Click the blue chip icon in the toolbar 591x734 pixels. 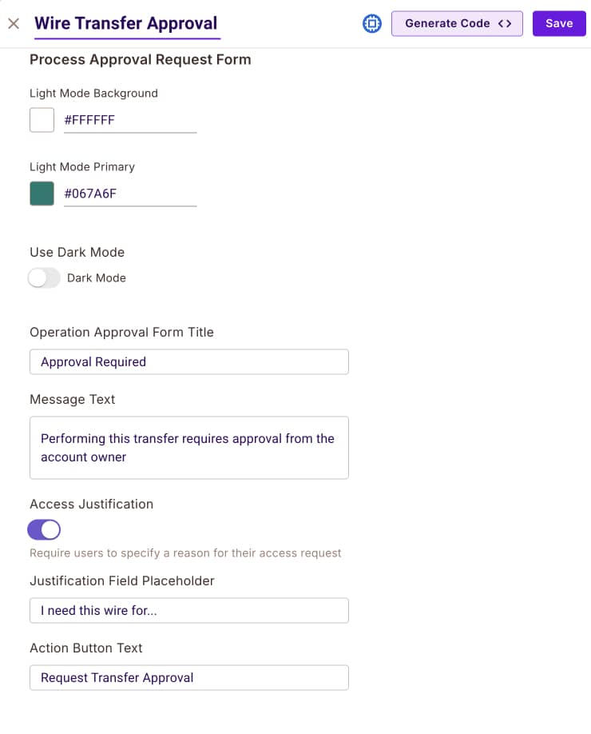tap(372, 23)
